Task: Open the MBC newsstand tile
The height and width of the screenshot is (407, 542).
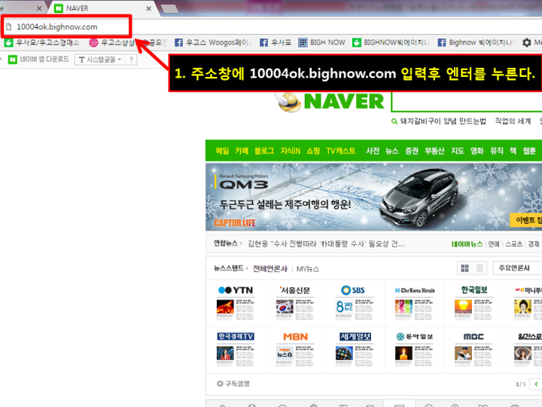Action: pos(474,350)
